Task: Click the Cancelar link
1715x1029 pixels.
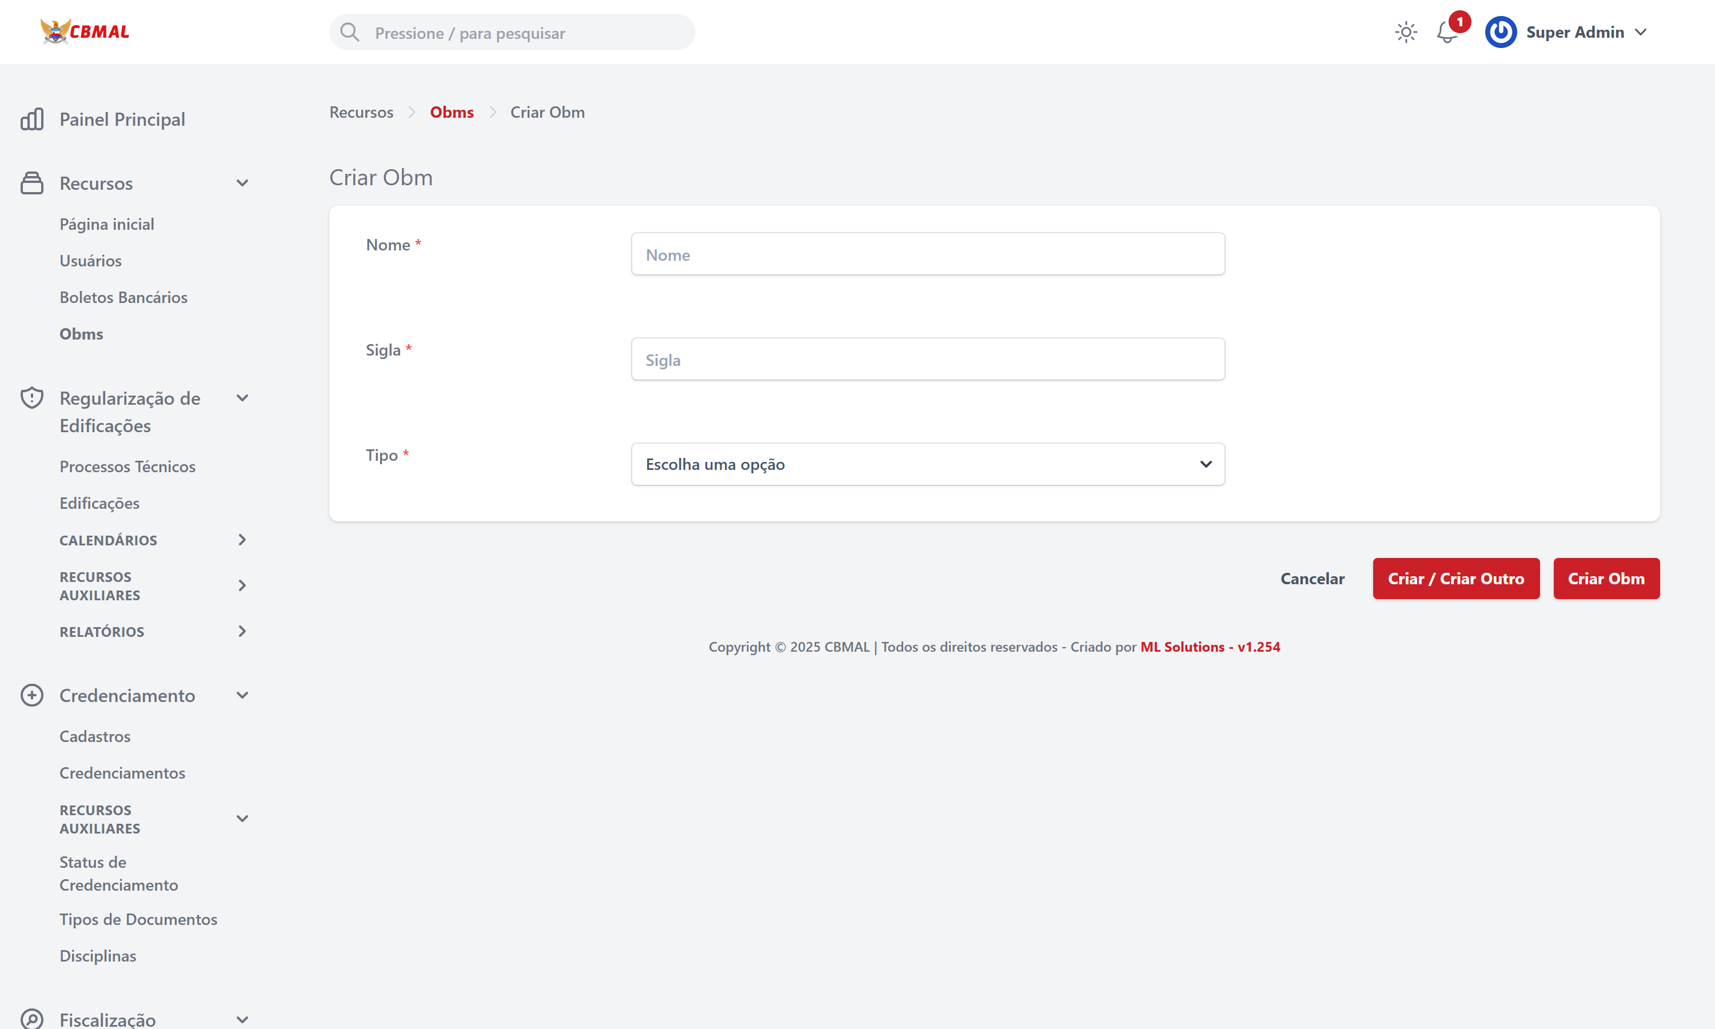Action: pyautogui.click(x=1312, y=579)
